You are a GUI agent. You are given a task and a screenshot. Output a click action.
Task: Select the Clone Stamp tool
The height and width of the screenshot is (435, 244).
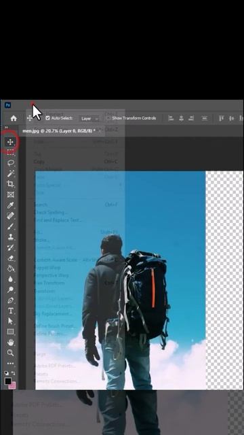tap(10, 237)
